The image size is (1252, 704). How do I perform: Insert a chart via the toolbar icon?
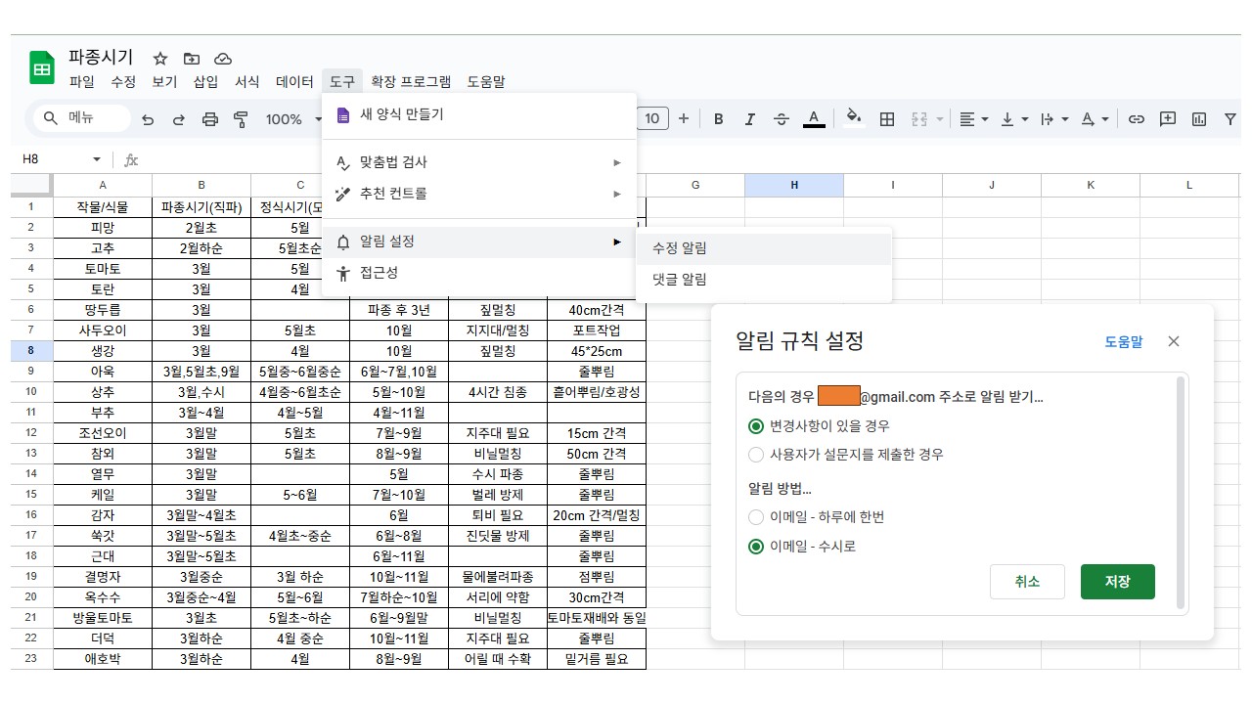tap(1198, 118)
